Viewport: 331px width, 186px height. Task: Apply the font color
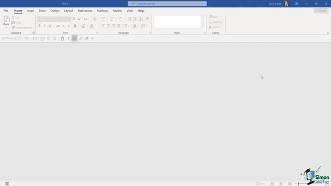[92, 26]
